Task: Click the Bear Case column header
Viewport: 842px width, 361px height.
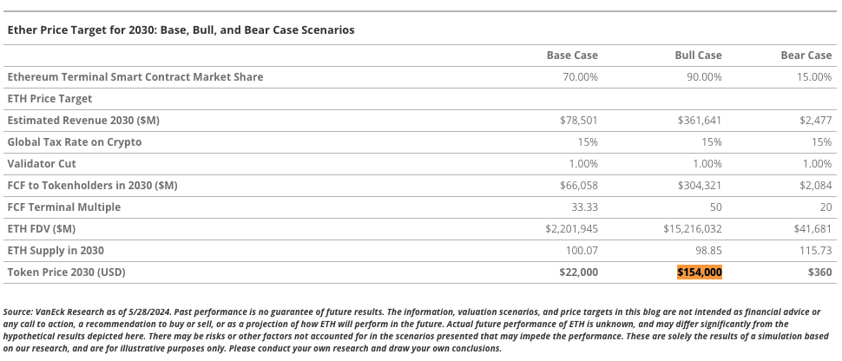Action: click(x=806, y=56)
